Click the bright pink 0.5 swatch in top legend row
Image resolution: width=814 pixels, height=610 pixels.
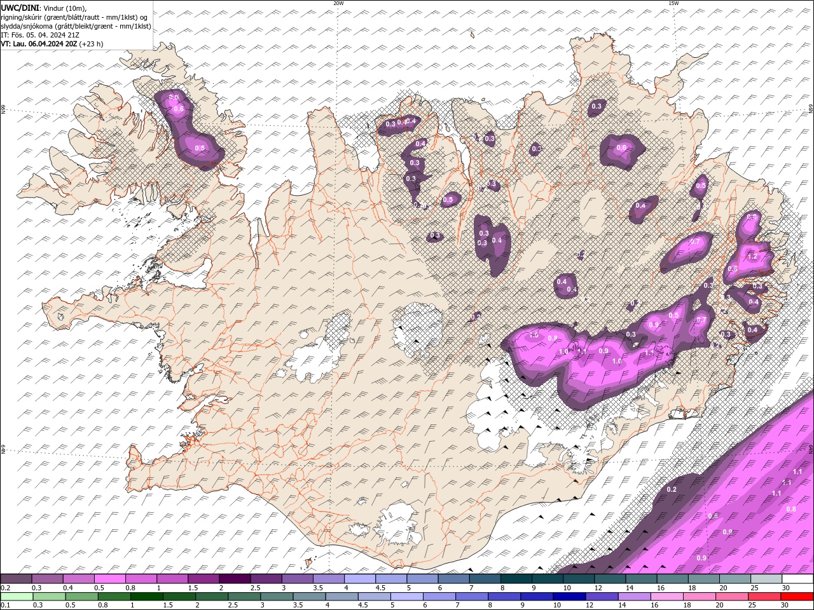coord(109,579)
